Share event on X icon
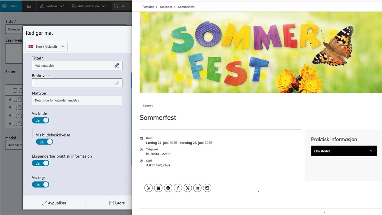 pyautogui.click(x=188, y=188)
